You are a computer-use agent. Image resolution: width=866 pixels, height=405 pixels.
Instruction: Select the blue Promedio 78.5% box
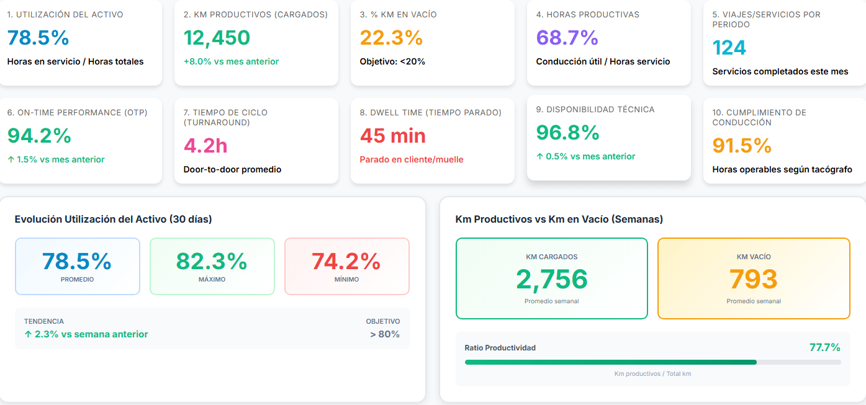77,266
